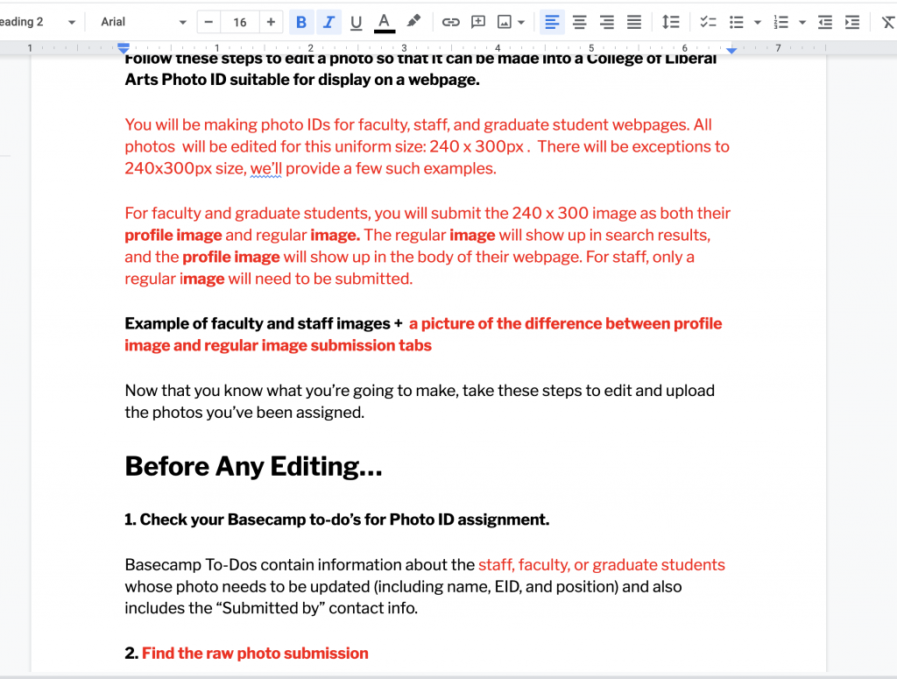Open the highlight color picker
Image resolution: width=897 pixels, height=679 pixels.
point(413,22)
